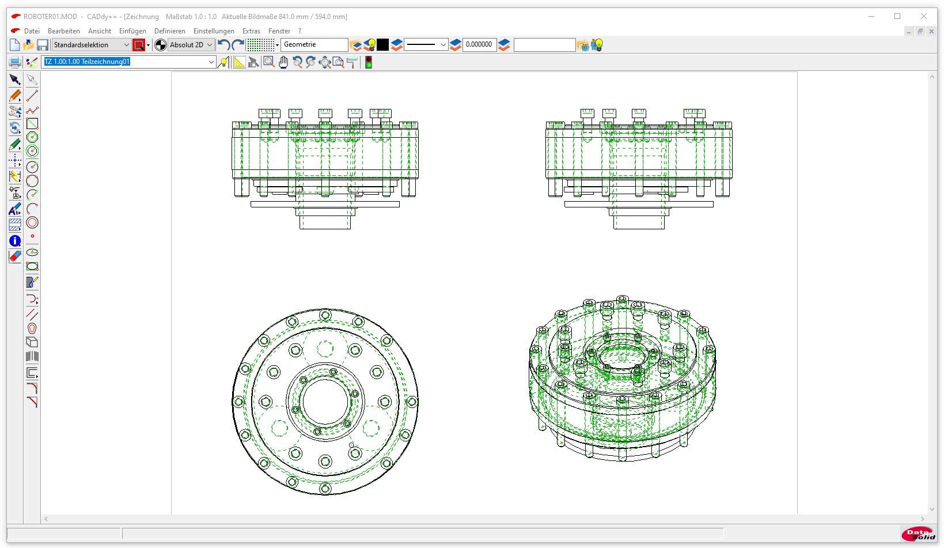Open the Definieren menu
This screenshot has height=548, width=944.
[170, 31]
